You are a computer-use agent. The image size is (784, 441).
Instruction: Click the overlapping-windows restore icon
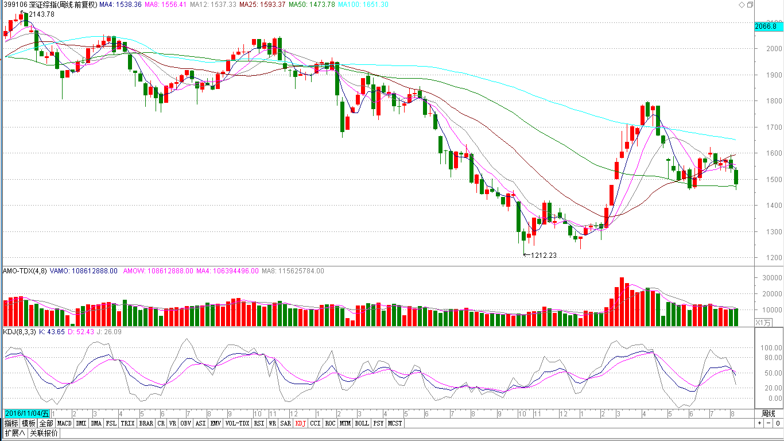pos(750,5)
